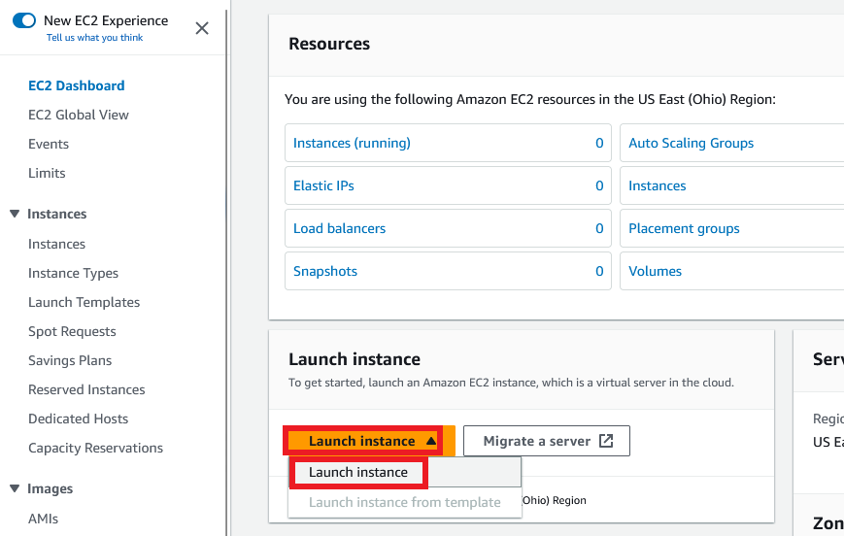Open Volumes resource link

[655, 271]
